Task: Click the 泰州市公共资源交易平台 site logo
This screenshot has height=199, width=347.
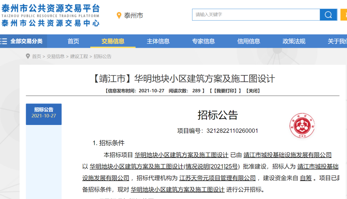Action: point(50,15)
